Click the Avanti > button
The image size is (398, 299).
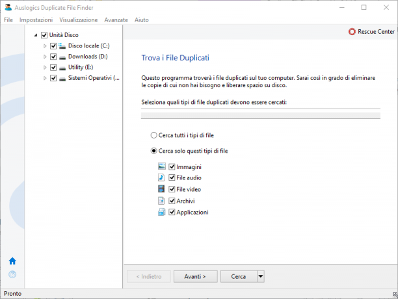point(196,276)
